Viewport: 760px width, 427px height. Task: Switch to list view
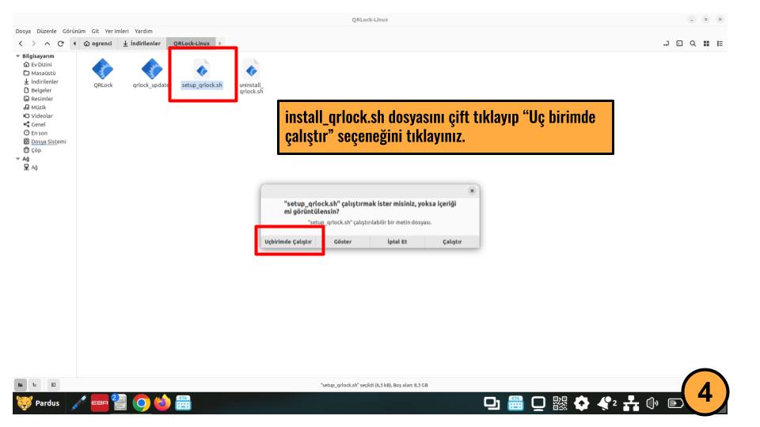[x=720, y=43]
